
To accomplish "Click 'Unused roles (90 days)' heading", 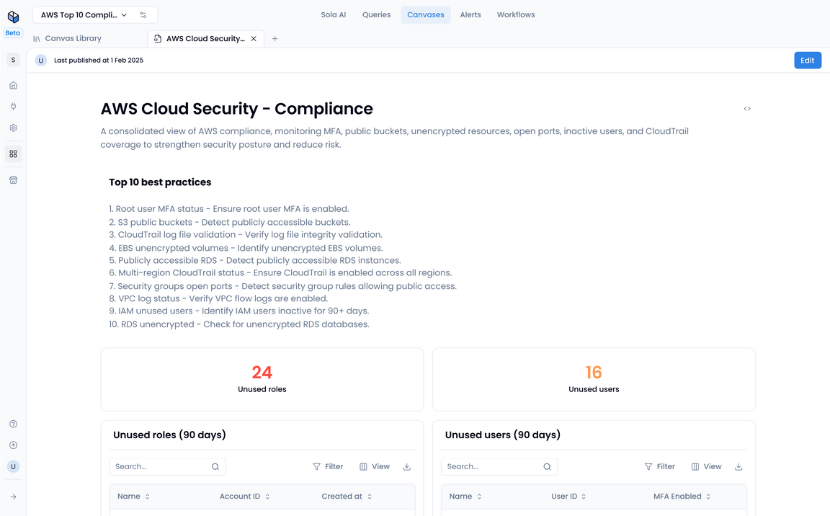I will pos(169,435).
